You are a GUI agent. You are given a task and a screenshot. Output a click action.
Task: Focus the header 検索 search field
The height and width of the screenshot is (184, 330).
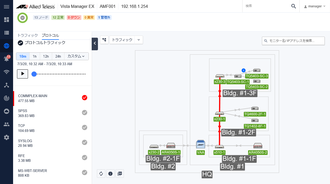[x=266, y=6]
